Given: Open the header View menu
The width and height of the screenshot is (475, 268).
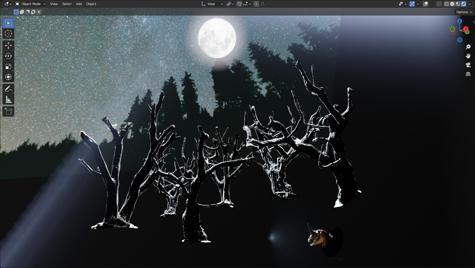Looking at the screenshot, I should coord(54,4).
